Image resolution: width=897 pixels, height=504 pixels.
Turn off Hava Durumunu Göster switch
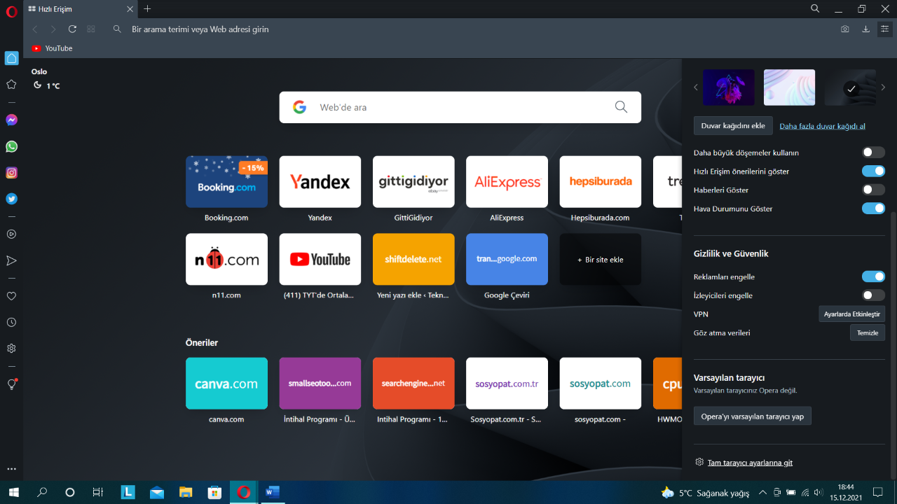click(873, 209)
